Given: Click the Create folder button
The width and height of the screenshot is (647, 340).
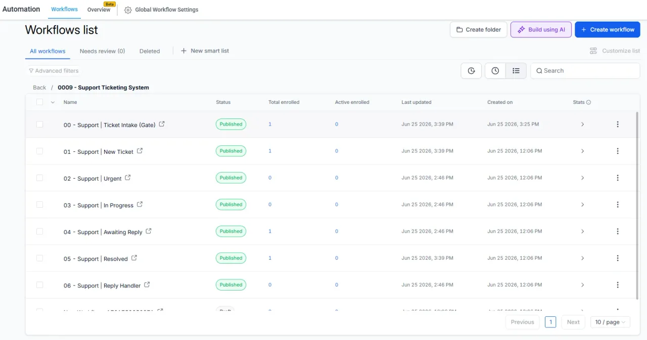Looking at the screenshot, I should point(479,30).
